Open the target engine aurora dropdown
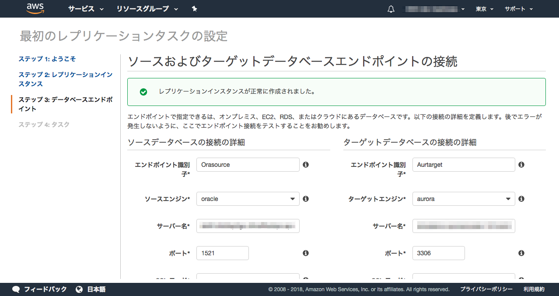 [463, 199]
